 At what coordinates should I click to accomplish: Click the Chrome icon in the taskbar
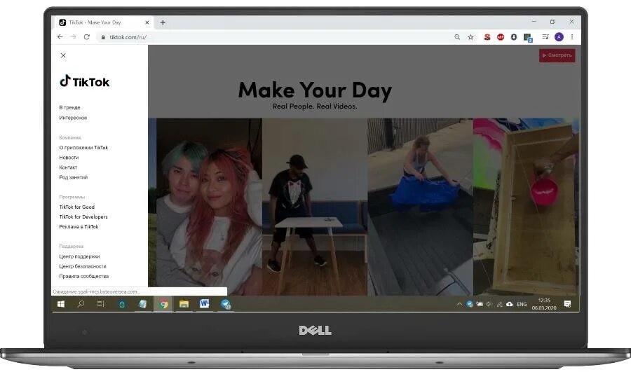(x=163, y=305)
